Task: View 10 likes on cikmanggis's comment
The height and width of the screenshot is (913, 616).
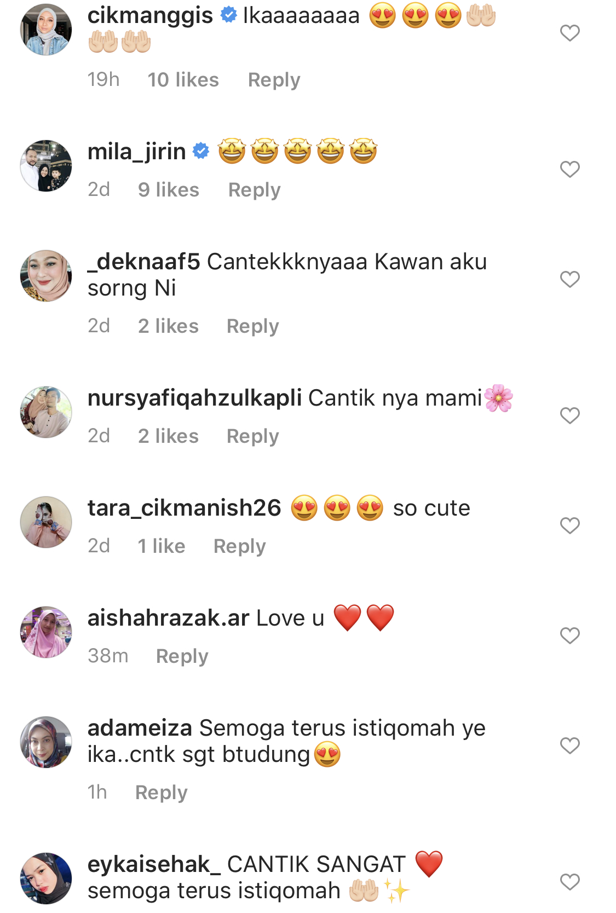Action: pyautogui.click(x=183, y=80)
